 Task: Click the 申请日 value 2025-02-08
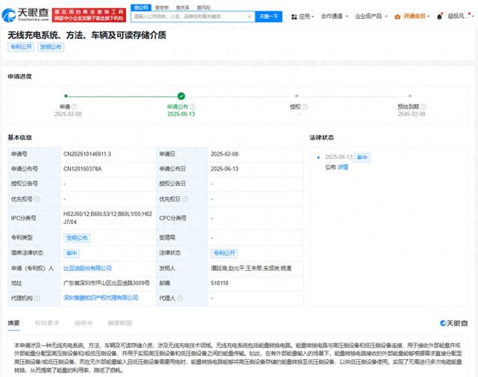tap(225, 155)
